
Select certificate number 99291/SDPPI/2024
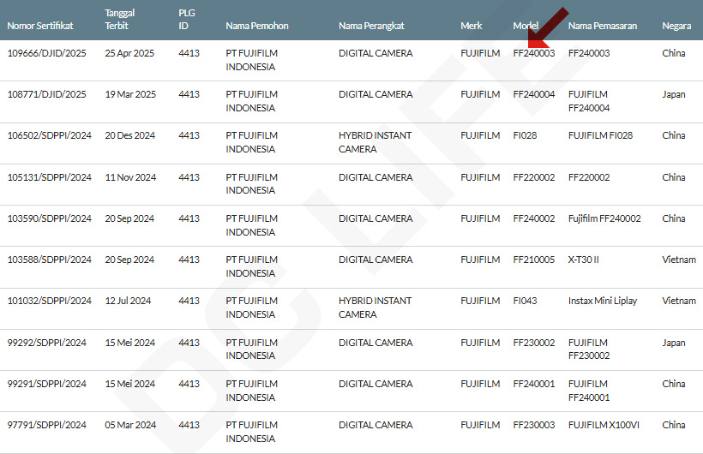[46, 384]
